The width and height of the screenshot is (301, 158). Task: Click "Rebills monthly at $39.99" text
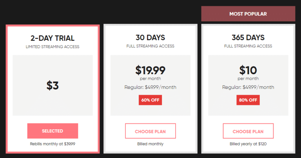click(53, 144)
